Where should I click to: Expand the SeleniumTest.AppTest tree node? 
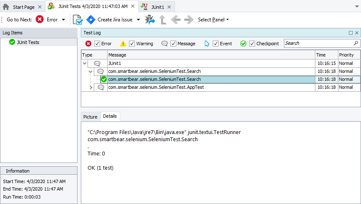click(91, 88)
